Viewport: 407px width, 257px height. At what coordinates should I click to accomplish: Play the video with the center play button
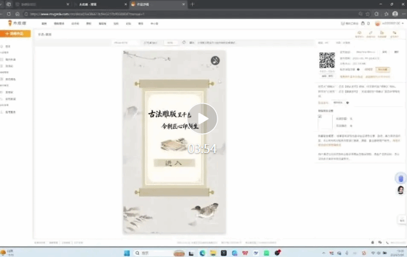(202, 119)
